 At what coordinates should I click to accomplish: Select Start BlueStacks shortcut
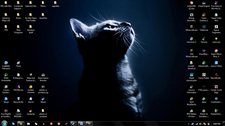[191, 101]
